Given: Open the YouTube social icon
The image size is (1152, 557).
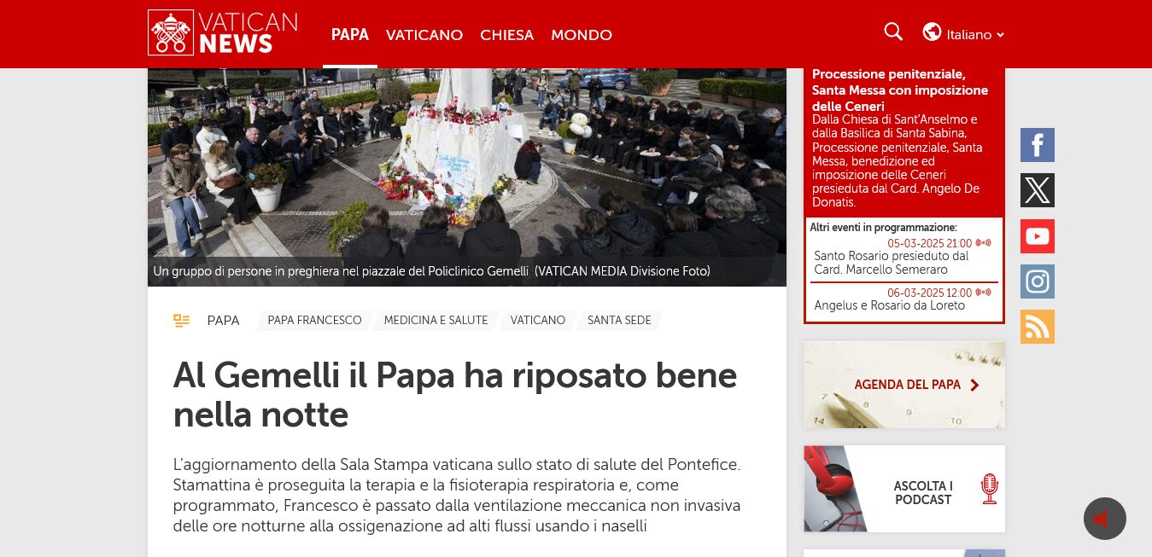Looking at the screenshot, I should 1037,236.
